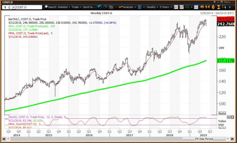Toggle the green crosshair cursor icon
The image size is (237, 143).
187,7
